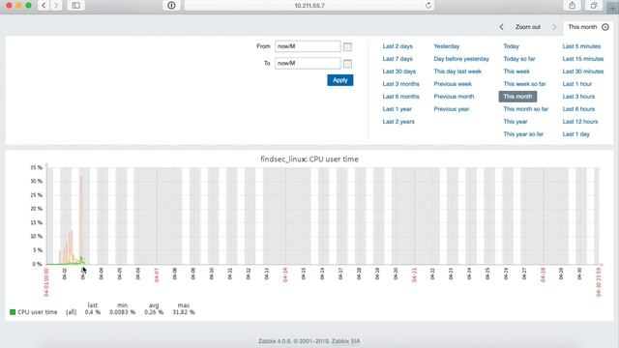Choose the Yesterday range
The image size is (619, 348).
(447, 46)
